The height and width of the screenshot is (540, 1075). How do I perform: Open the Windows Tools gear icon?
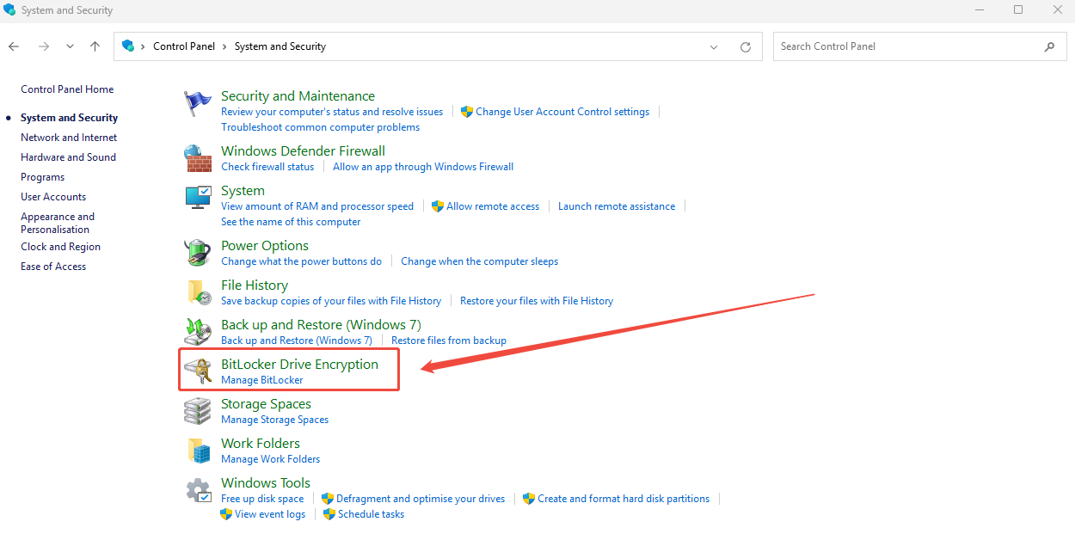198,490
